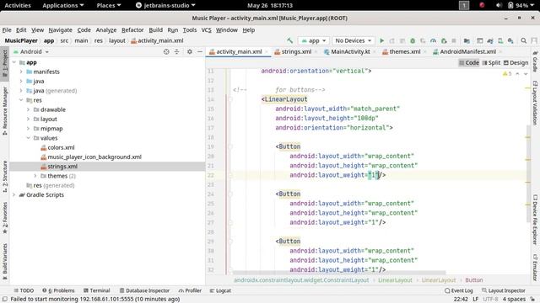Click the Attach Debugger to Android Process icon
Viewport: 540px width, 303px height.
click(x=444, y=40)
